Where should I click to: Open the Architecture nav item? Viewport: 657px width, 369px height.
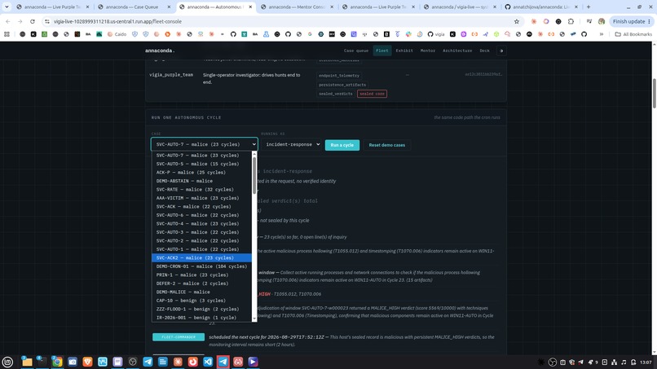click(457, 51)
